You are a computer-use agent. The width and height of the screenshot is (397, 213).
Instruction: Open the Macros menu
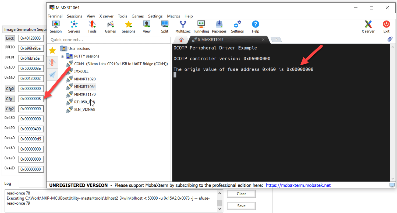173,16
